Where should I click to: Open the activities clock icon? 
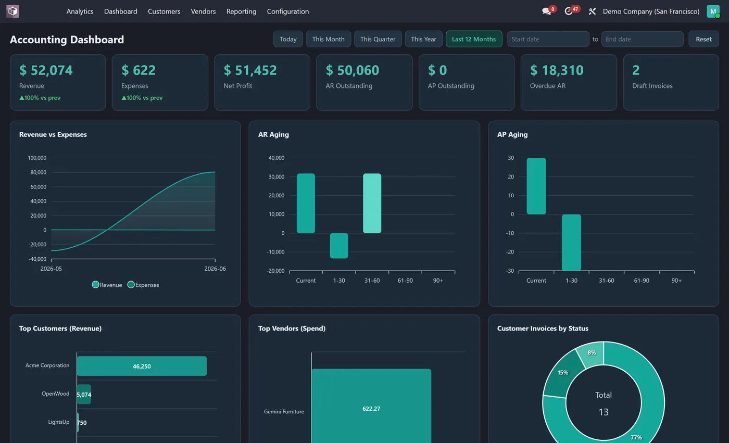pos(569,11)
